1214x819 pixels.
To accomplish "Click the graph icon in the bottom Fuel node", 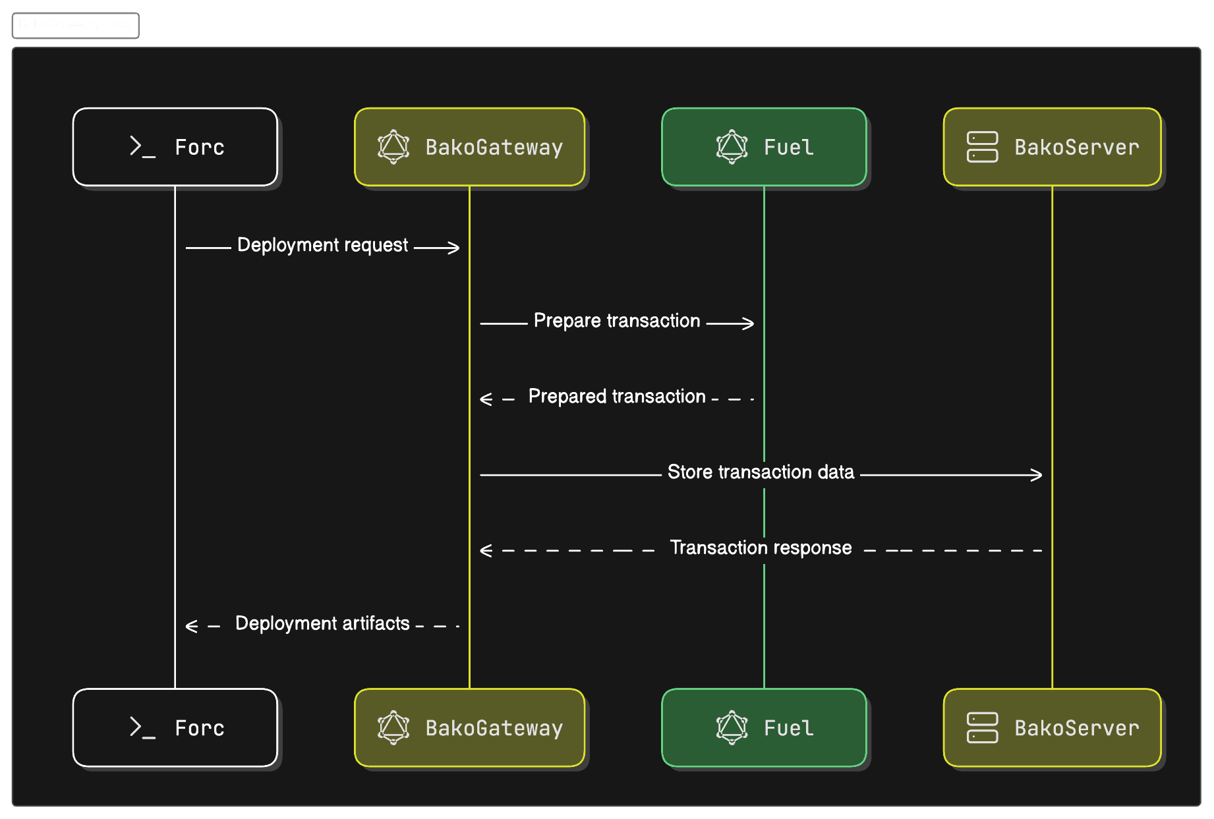I will [732, 727].
